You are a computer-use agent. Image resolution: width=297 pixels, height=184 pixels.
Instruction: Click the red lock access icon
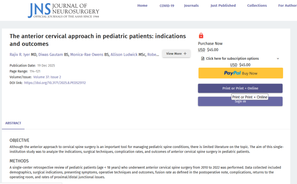coord(201,36)
